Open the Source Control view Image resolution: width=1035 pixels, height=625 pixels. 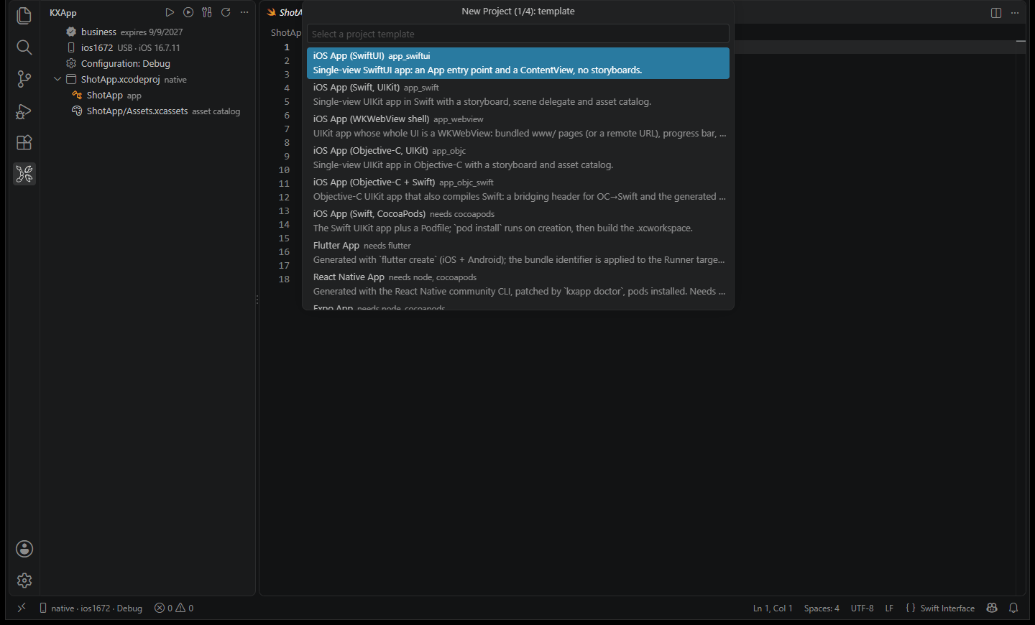coord(24,79)
